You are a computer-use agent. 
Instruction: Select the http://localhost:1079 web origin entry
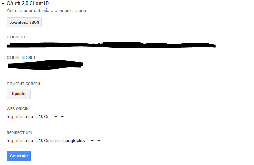click(x=28, y=117)
